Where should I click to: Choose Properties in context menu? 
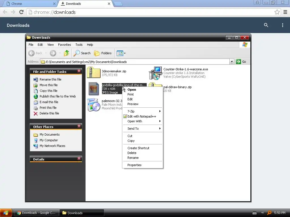(x=143, y=165)
